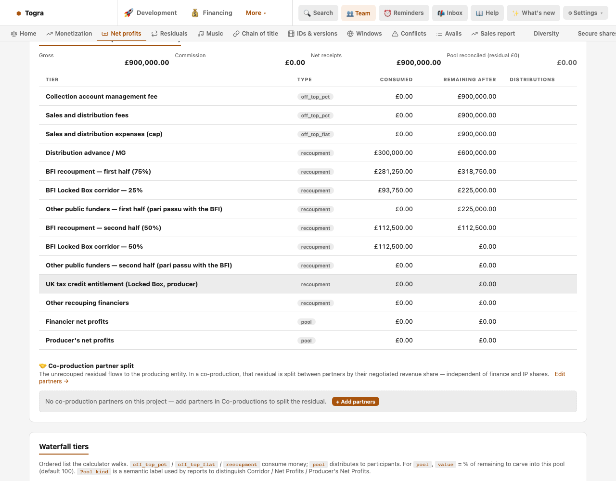Click the Residuals repeat icon
Viewport: 616px width, 481px height.
(x=154, y=34)
